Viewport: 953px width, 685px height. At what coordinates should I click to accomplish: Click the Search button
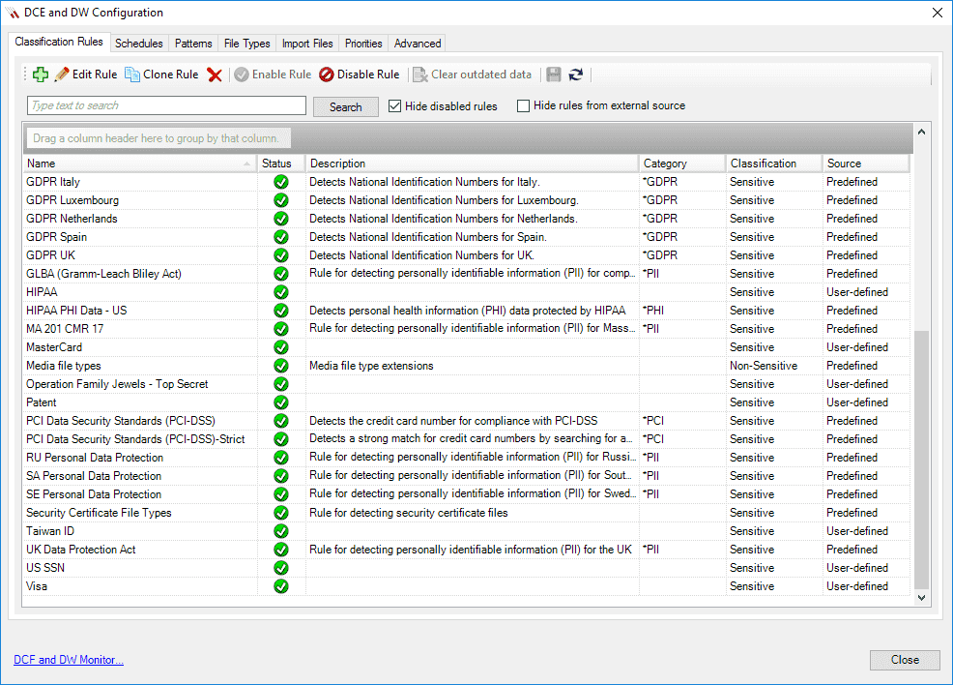point(346,106)
